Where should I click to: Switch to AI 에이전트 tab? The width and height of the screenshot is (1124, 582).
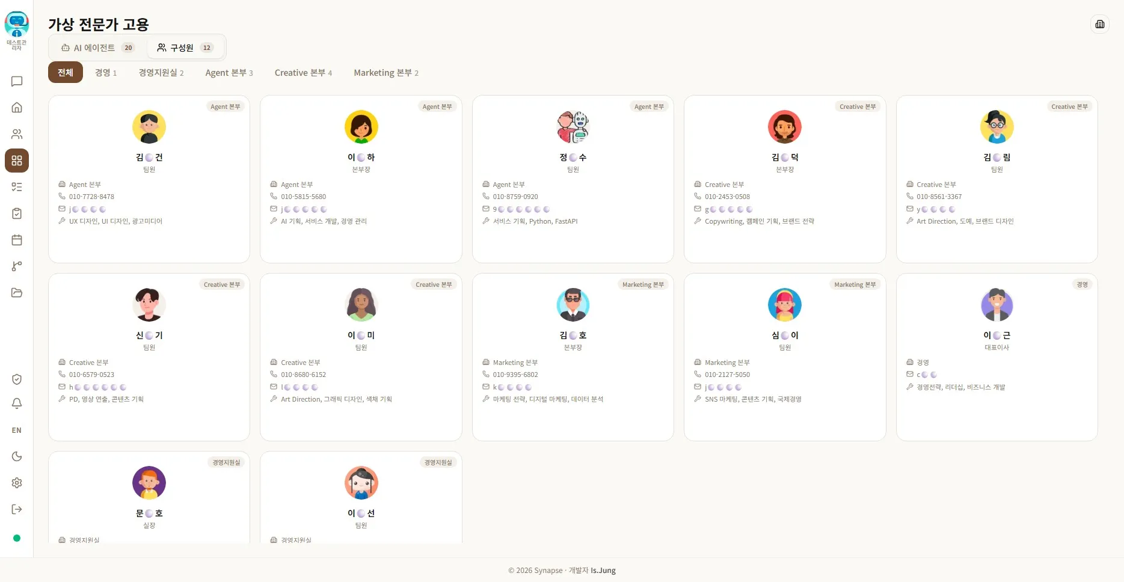tap(98, 47)
